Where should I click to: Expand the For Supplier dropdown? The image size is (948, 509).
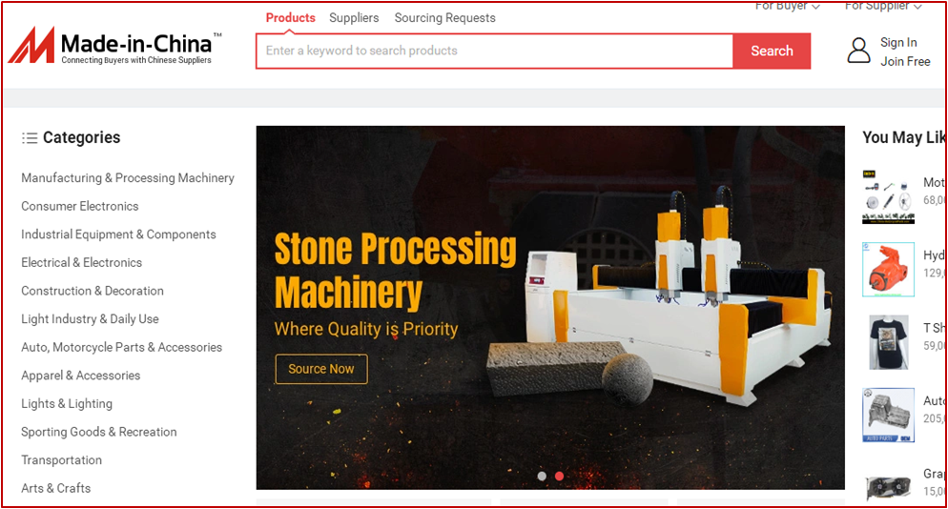coord(883,7)
